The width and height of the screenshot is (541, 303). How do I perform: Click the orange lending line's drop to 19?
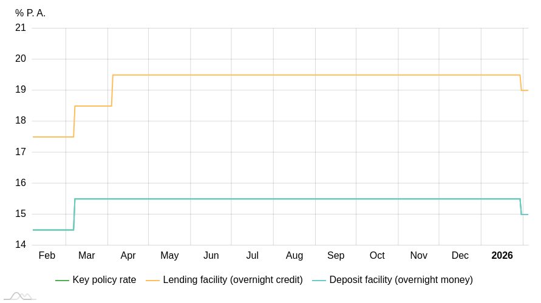(x=521, y=83)
